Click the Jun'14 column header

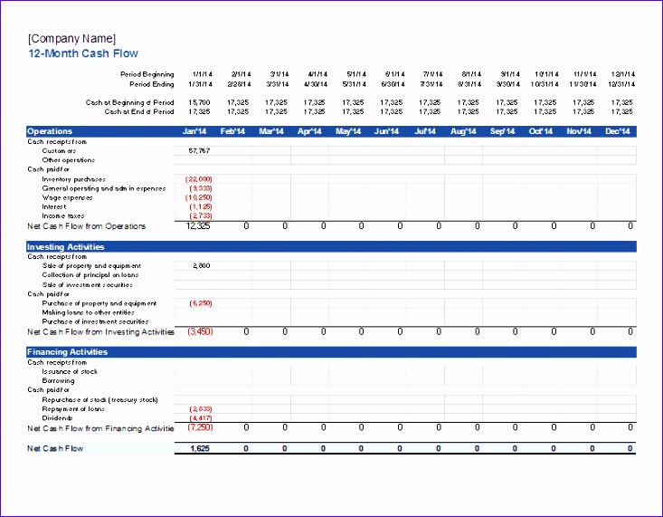coord(386,131)
